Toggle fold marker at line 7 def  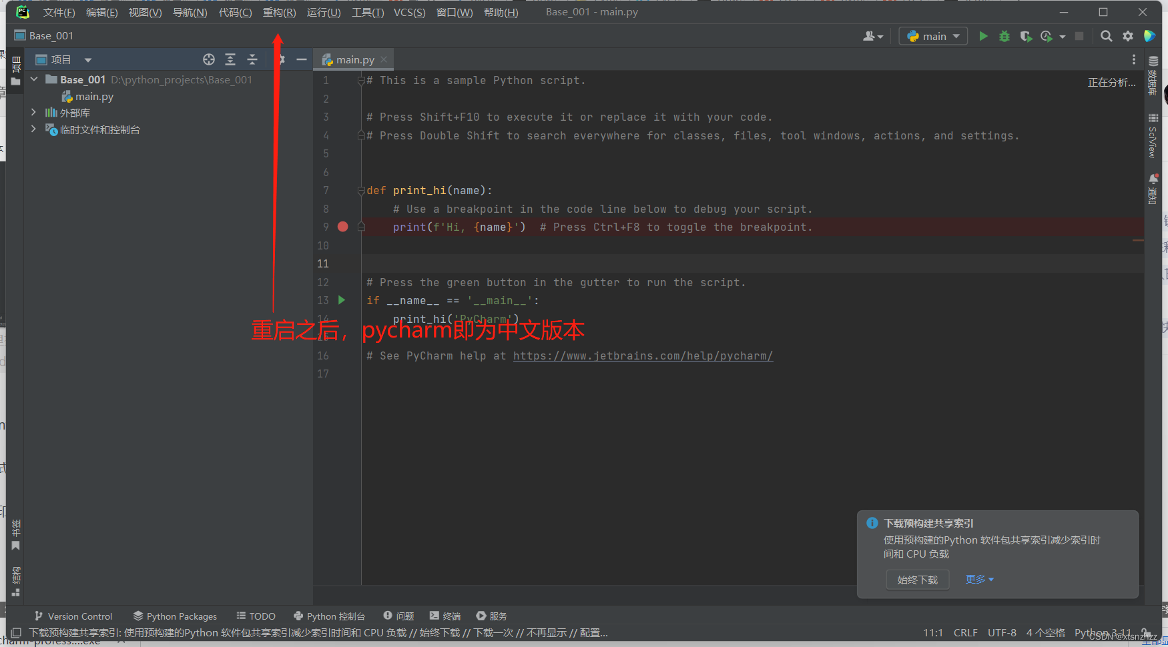[361, 191]
